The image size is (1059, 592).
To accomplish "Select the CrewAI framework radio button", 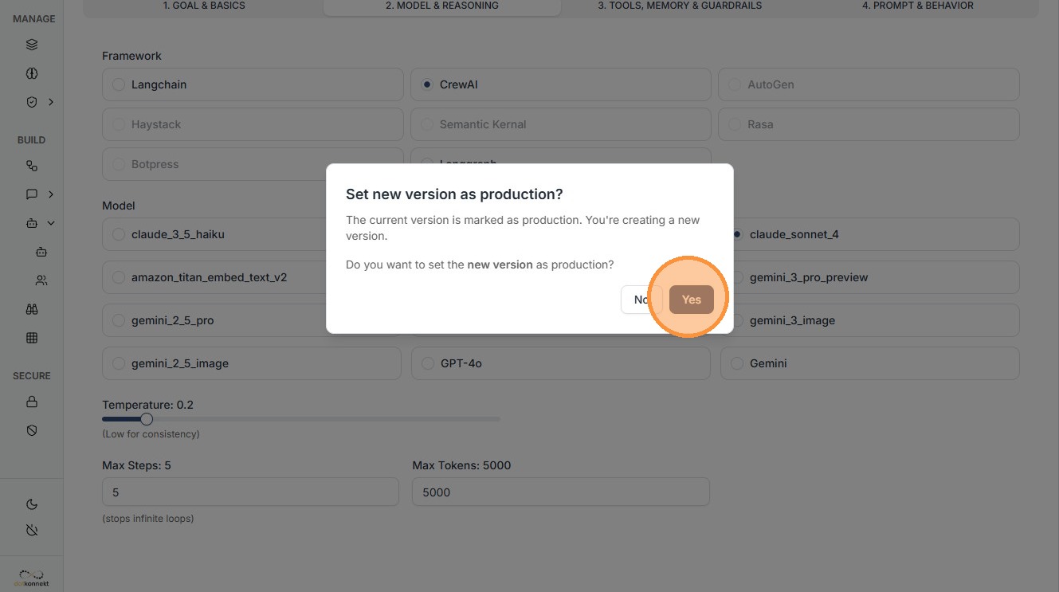I will tap(427, 84).
